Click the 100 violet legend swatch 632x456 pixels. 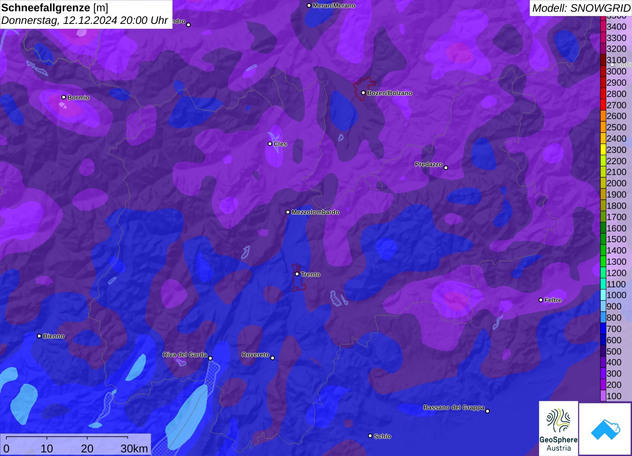(x=603, y=396)
